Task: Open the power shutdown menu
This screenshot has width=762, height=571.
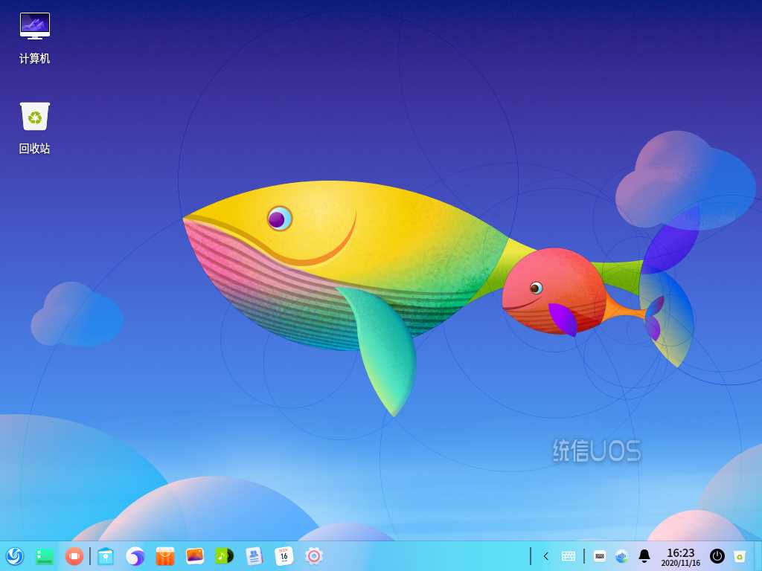Action: point(717,556)
